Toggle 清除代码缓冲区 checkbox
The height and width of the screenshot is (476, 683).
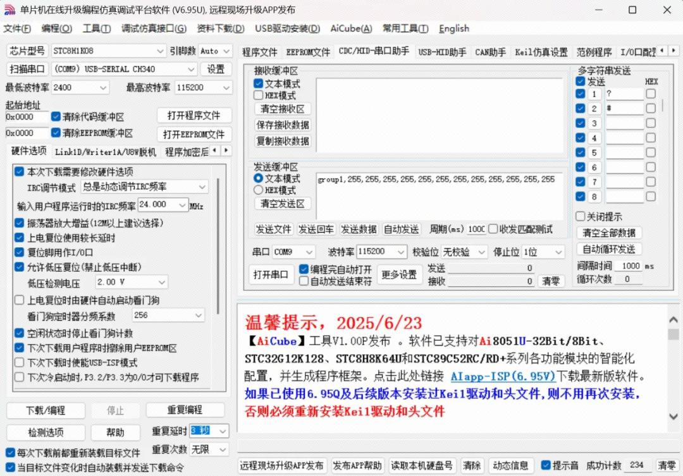point(56,117)
